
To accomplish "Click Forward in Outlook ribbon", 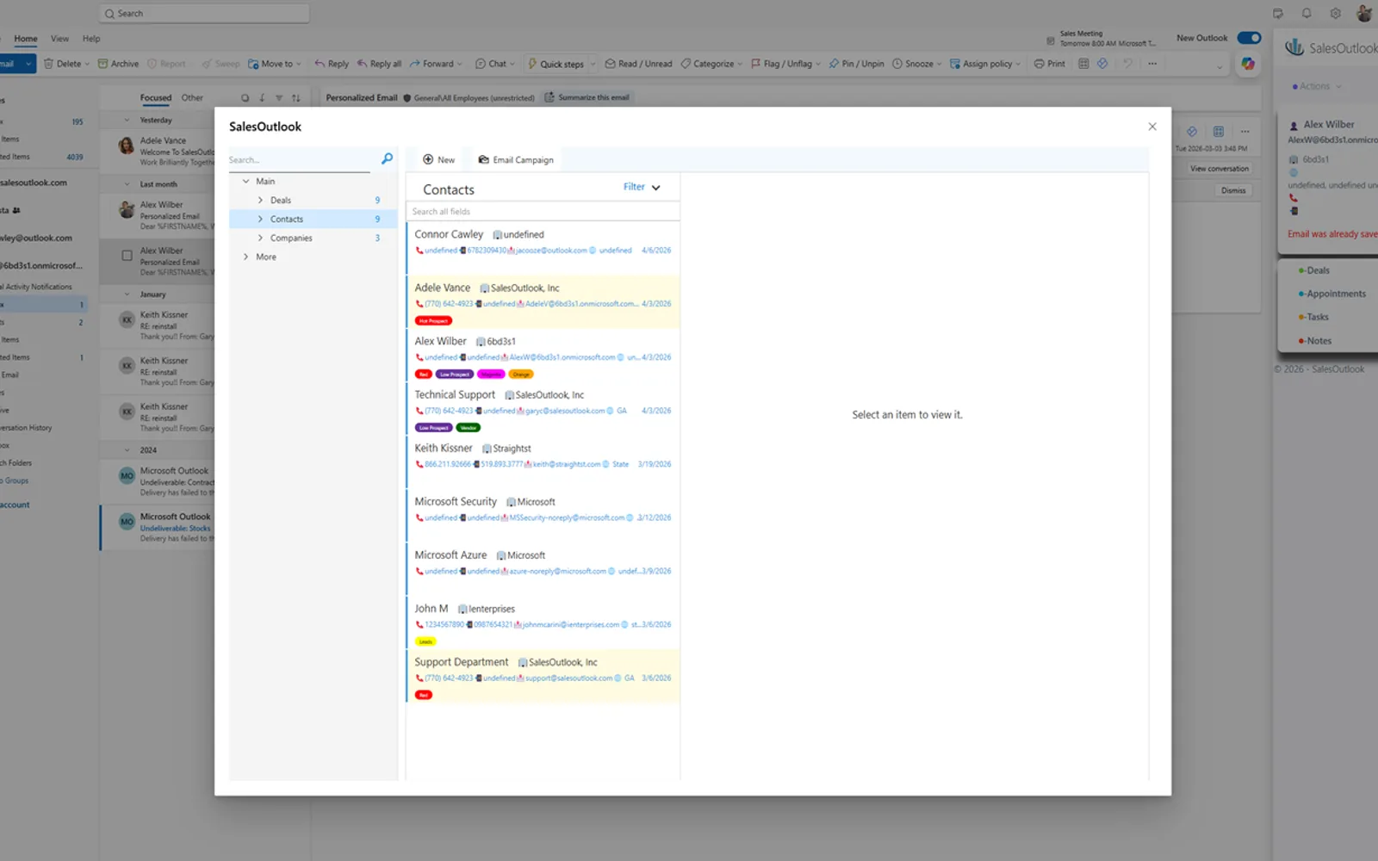I will click(x=431, y=64).
